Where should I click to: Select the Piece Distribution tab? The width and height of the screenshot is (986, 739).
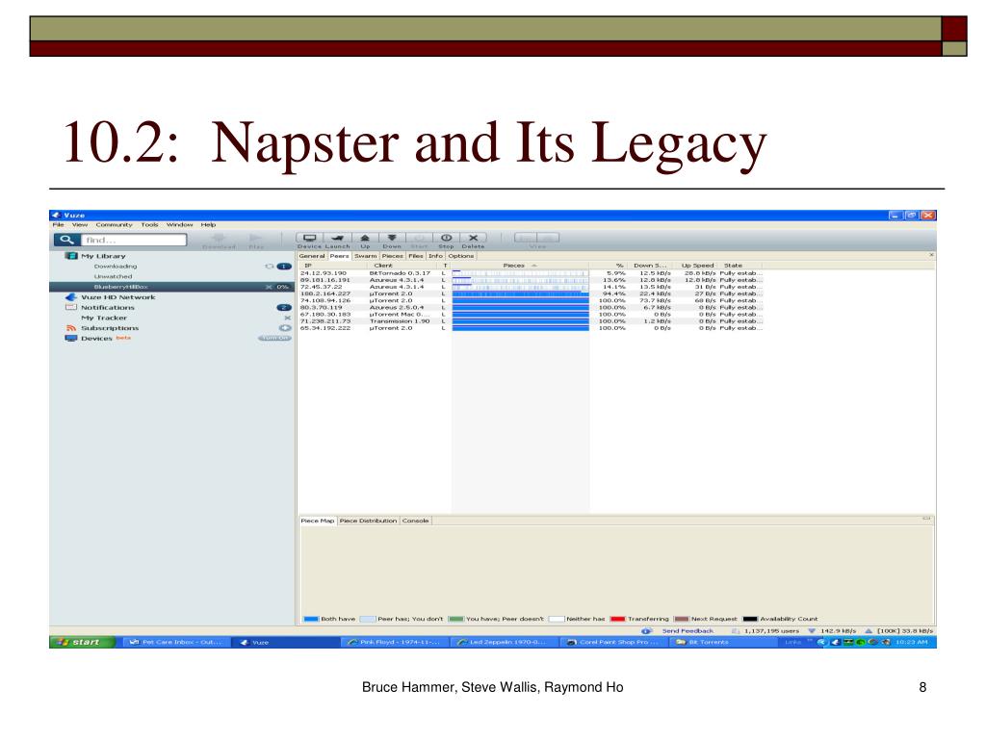tap(368, 521)
